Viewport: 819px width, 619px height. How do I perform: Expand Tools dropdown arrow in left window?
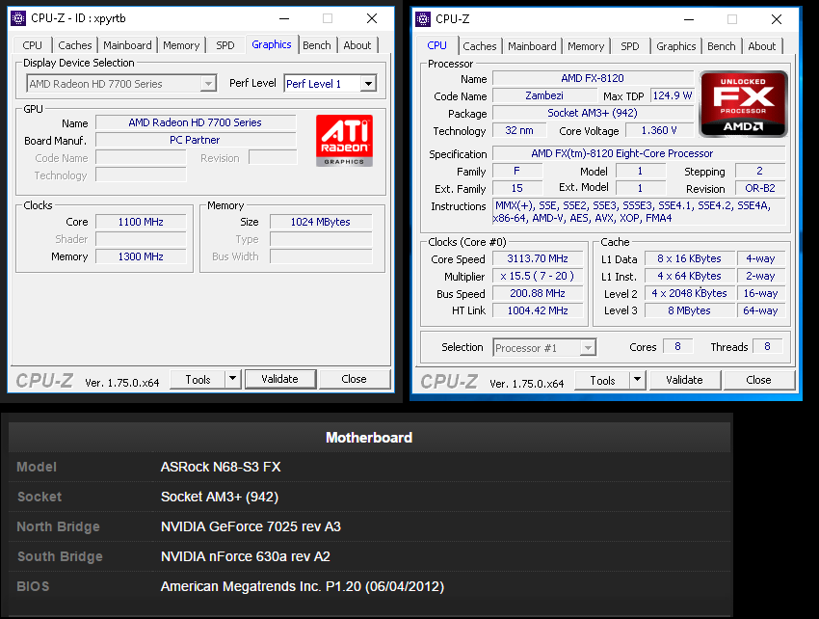click(233, 379)
